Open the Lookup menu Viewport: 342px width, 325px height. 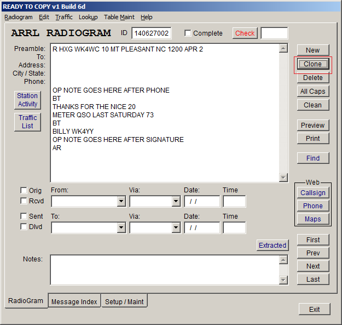pos(88,17)
